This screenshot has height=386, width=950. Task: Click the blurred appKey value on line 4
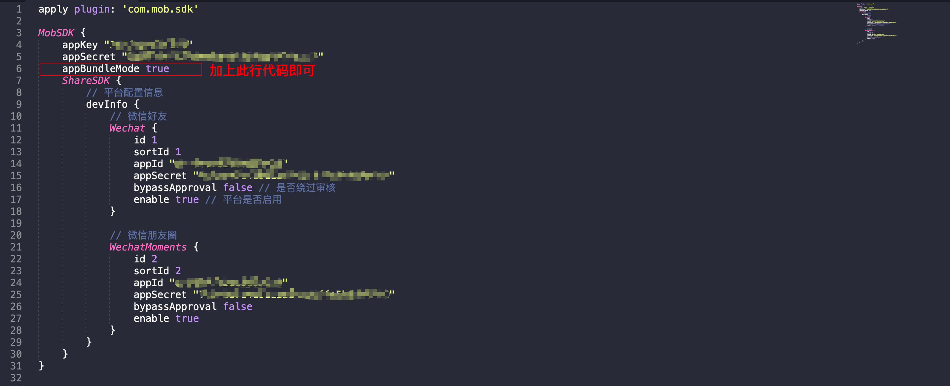pos(148,45)
